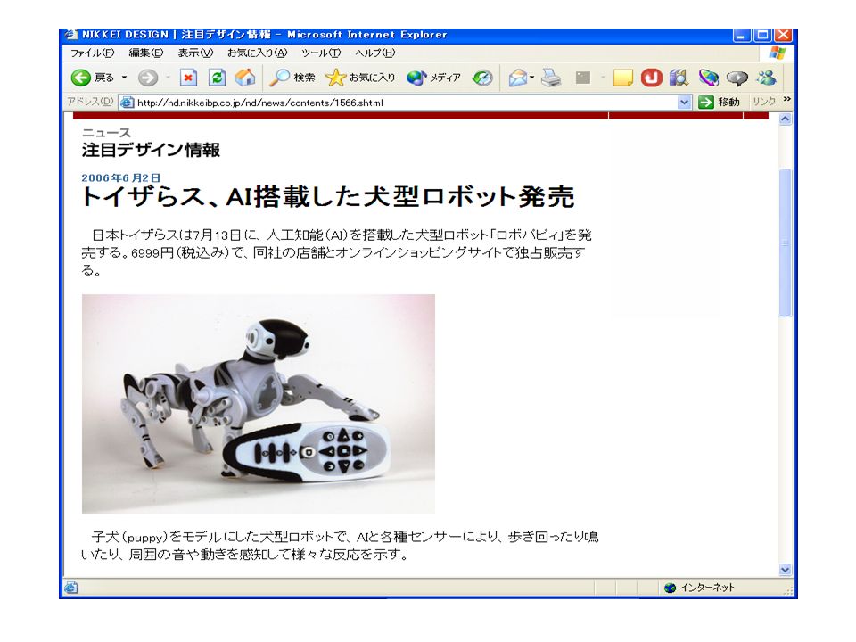Expand the address bar dropdown arrow
The height and width of the screenshot is (642, 856).
[x=684, y=102]
